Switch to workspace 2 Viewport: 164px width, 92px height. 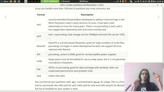pyautogui.click(x=26, y=1)
